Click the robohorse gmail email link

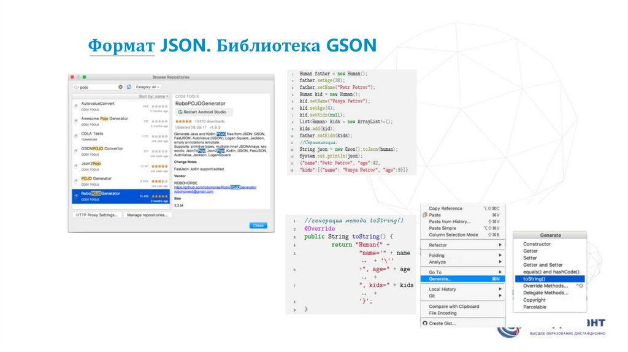tap(193, 191)
